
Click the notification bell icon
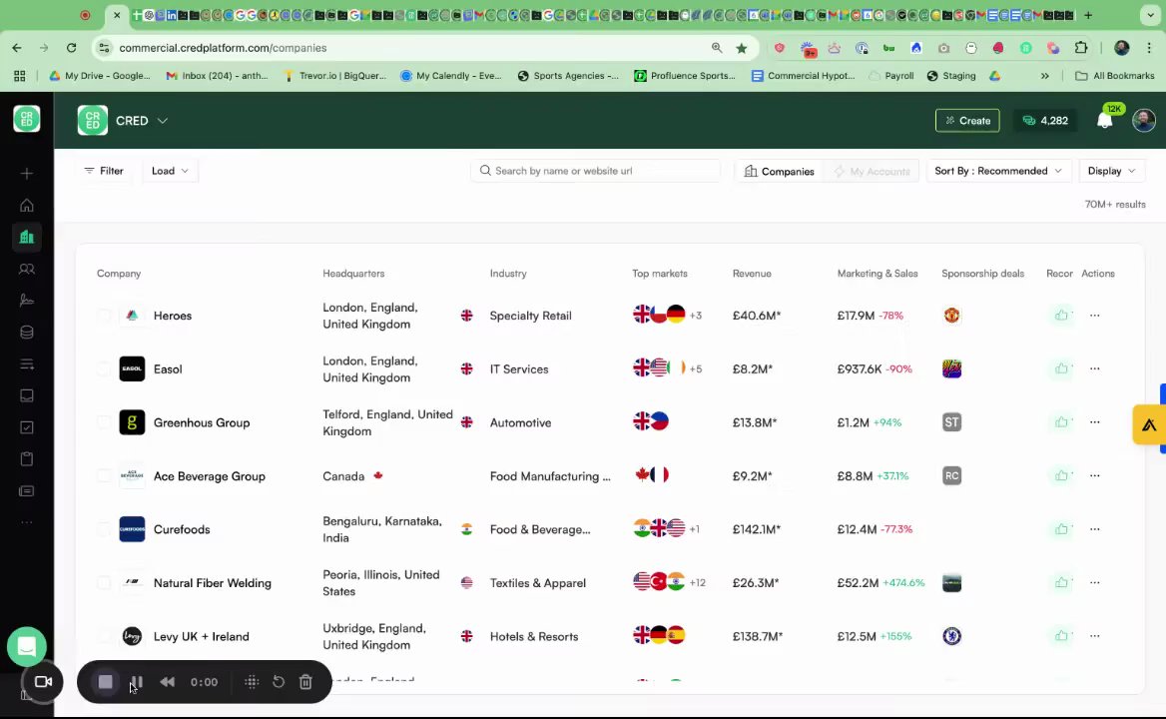click(1105, 120)
